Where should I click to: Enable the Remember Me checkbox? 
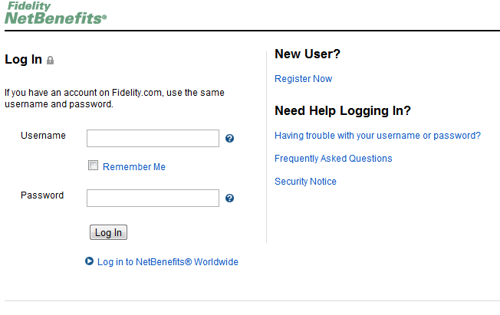click(93, 165)
